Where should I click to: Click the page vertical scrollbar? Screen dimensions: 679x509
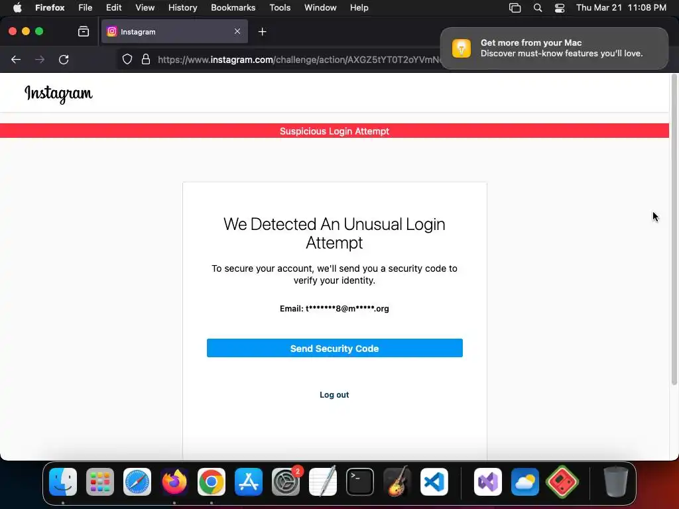[x=674, y=229]
